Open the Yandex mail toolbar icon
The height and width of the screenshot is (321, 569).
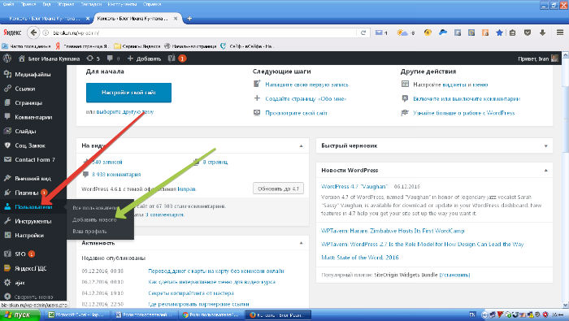click(381, 33)
